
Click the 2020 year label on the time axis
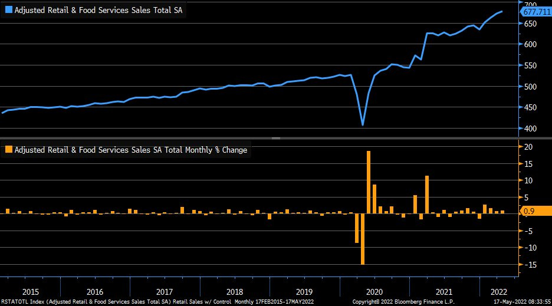375,291
